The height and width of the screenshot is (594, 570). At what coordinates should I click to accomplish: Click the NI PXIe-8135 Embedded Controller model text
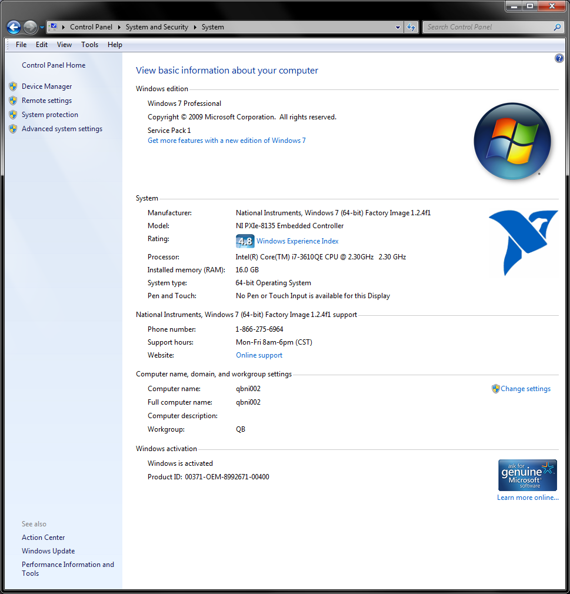point(289,226)
